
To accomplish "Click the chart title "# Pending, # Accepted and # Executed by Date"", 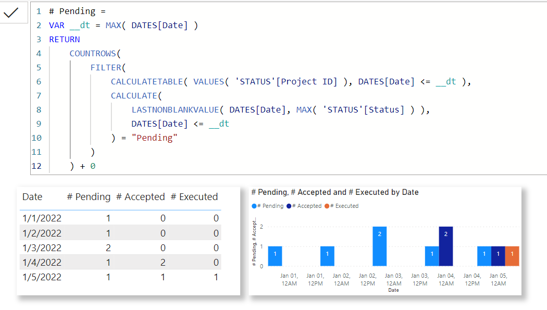I will (335, 192).
